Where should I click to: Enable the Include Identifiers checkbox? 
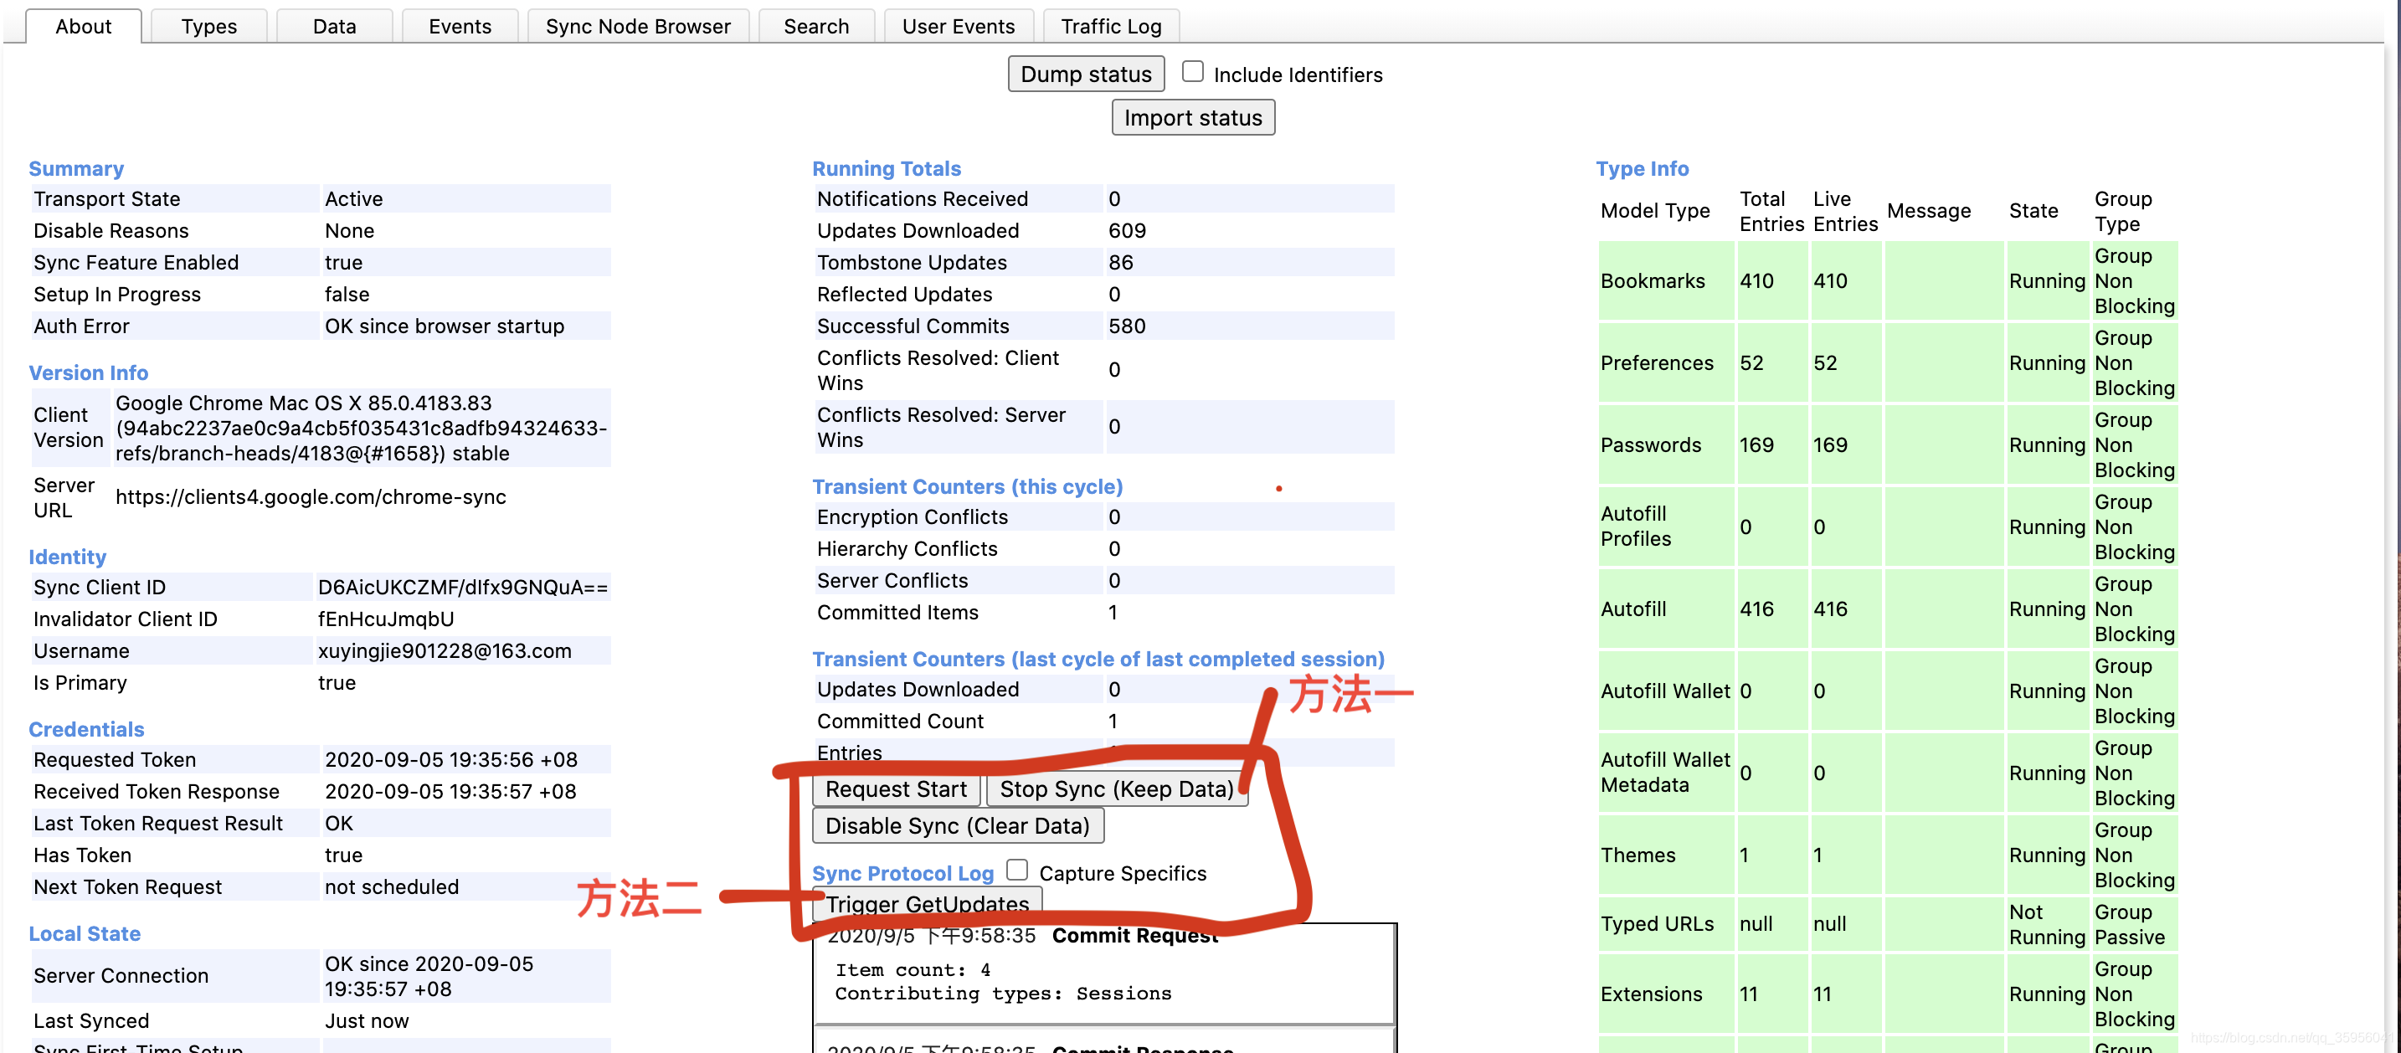(1192, 72)
